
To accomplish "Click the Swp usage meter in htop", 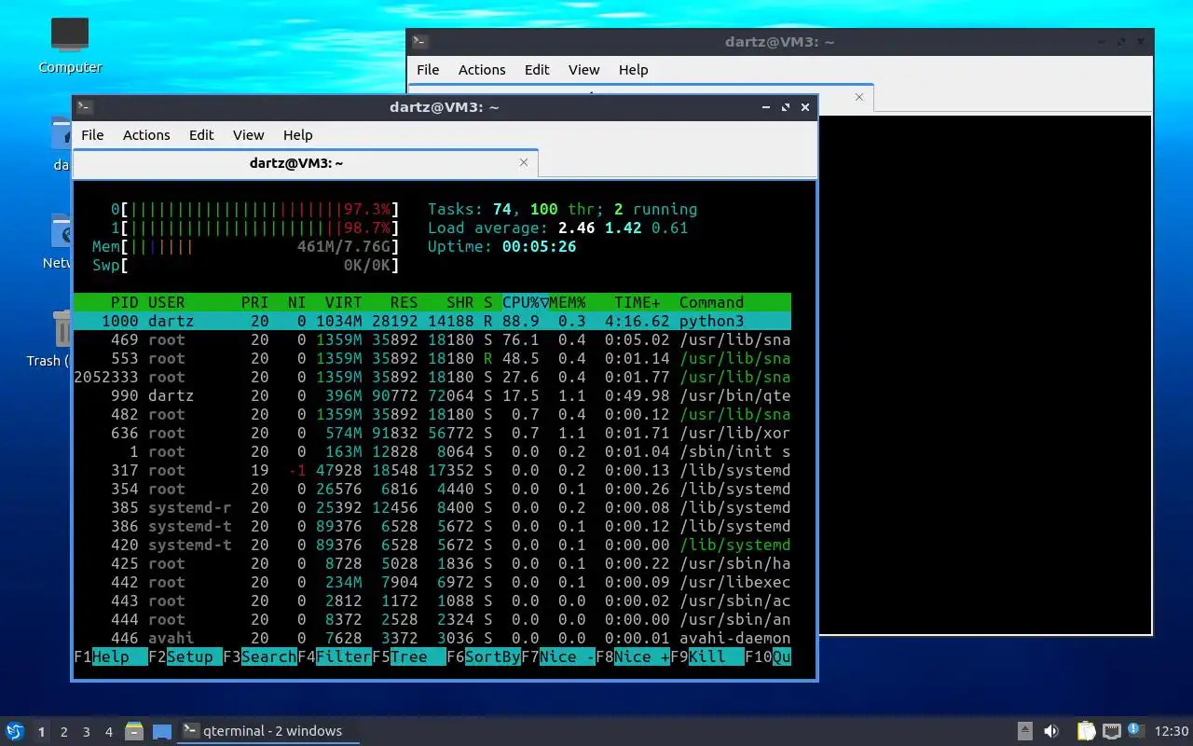I will (x=246, y=265).
